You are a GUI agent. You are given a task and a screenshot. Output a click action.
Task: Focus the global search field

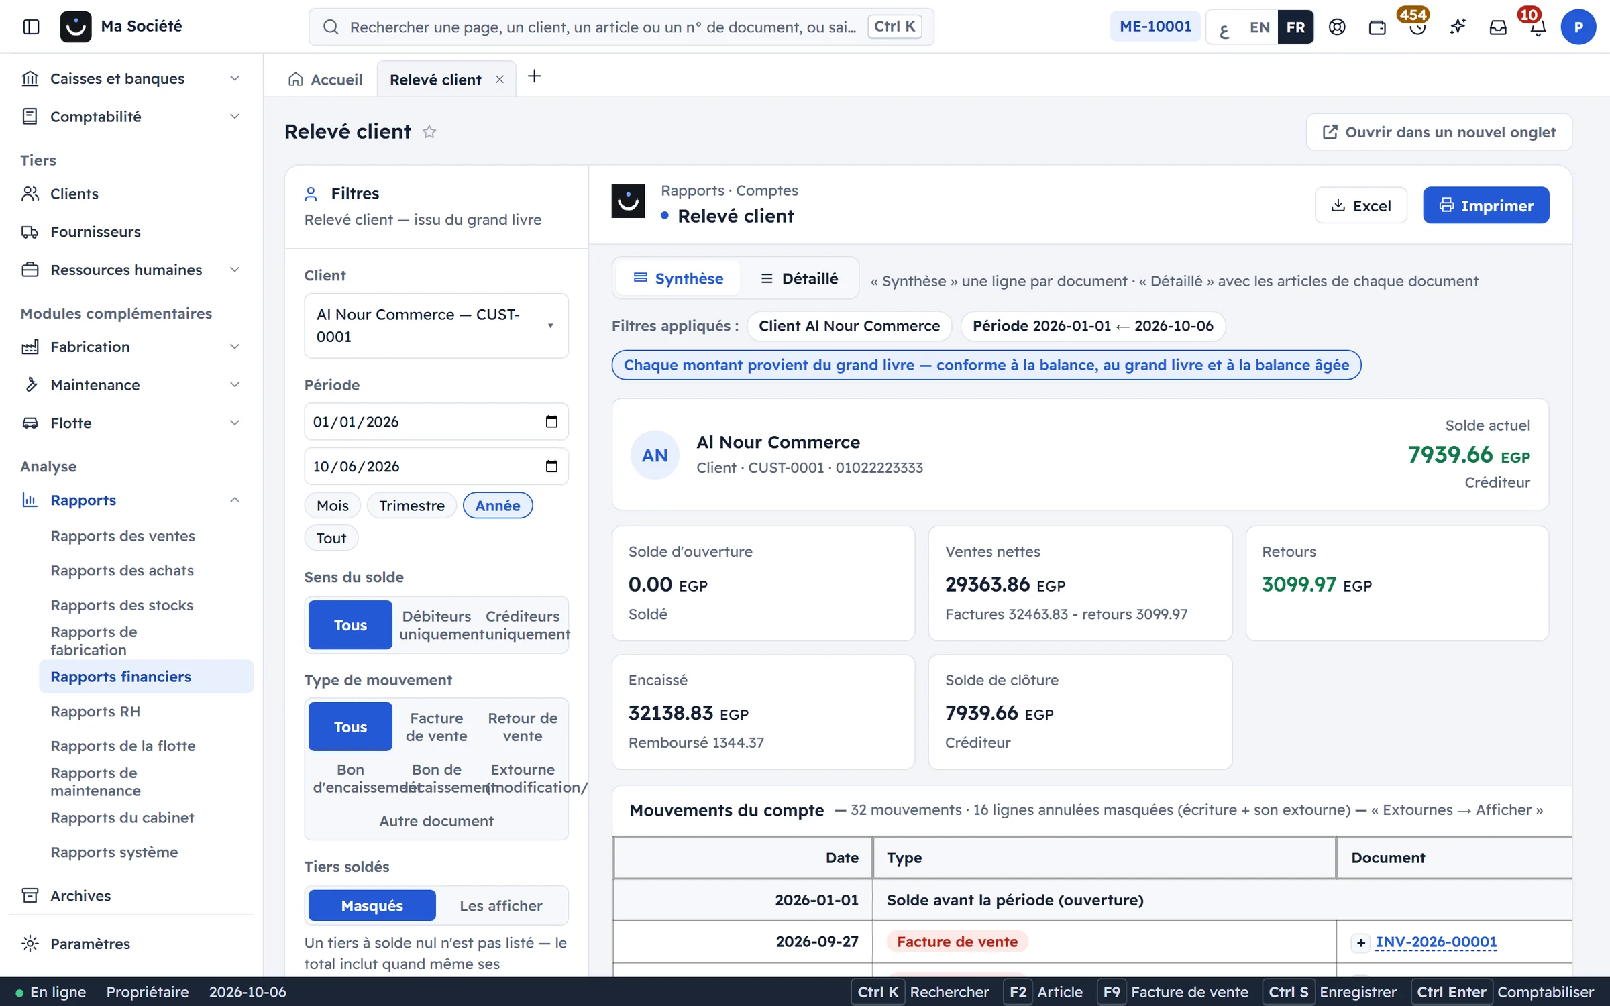click(621, 27)
